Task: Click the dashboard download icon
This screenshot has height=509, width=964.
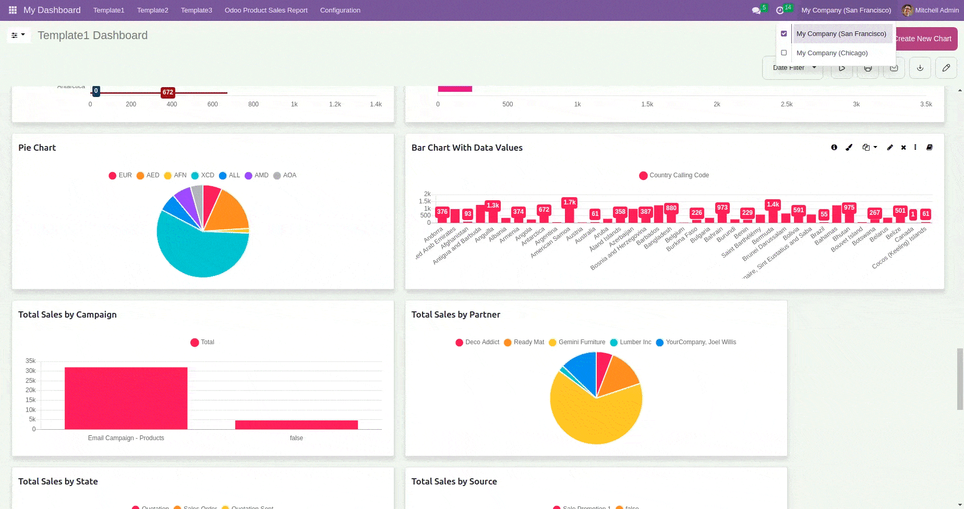Action: pos(920,68)
